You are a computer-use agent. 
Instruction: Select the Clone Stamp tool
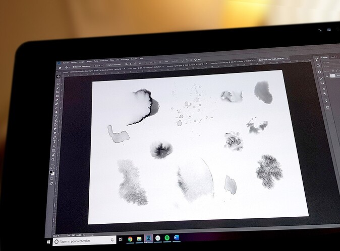point(56,112)
